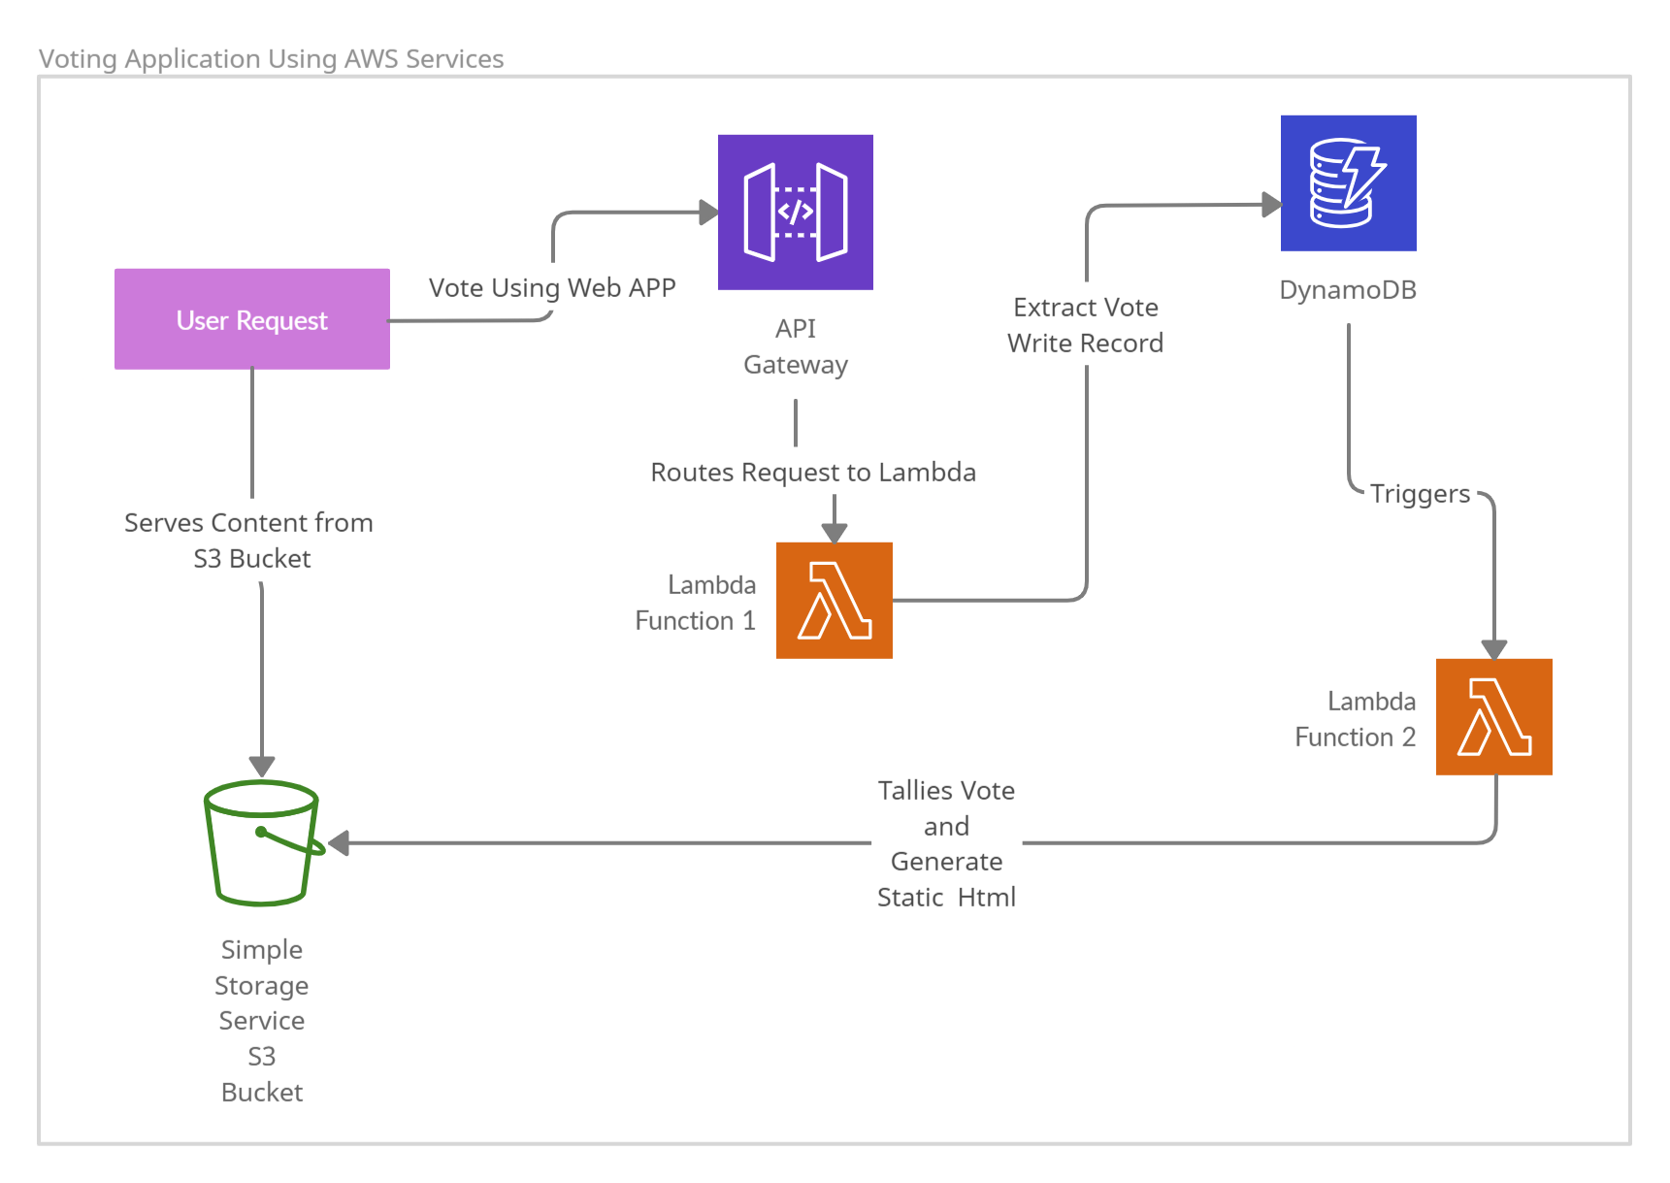1670x1183 pixels.
Task: Click the arrowhead entering API Gateway icon
Action: pos(709,212)
